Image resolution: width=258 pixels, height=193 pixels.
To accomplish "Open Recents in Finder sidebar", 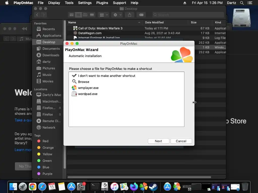I will [47, 29].
